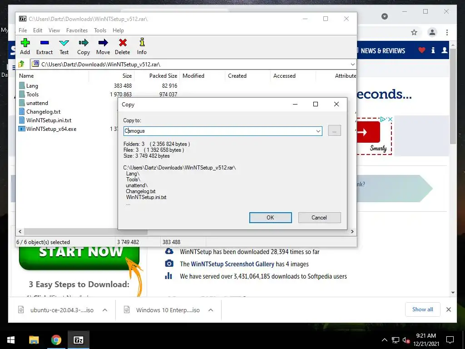Click the taskbar clock showing 9:21 AM
Viewport: 465px width, 349px height.
tap(426, 340)
